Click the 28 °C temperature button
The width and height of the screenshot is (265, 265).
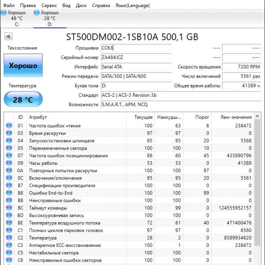(23, 99)
